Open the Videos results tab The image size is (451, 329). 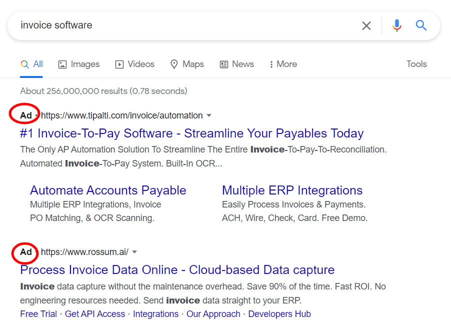tap(135, 64)
